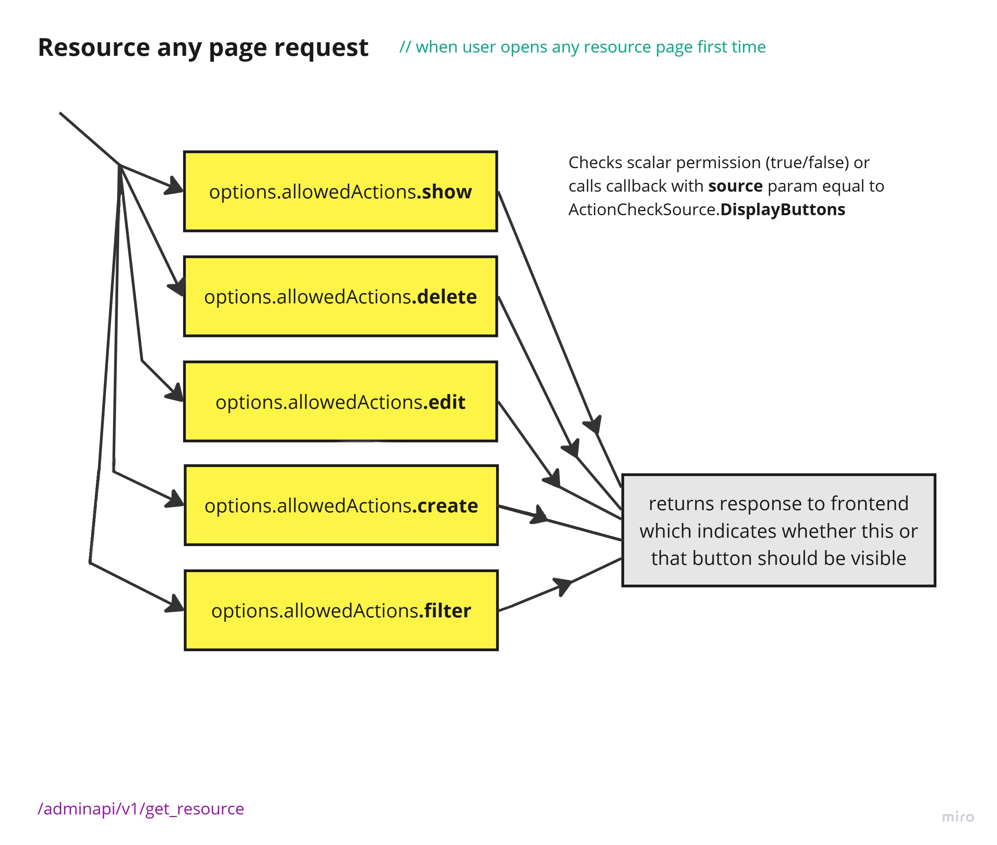Select the options.allowedActions.show box
997x845 pixels.
(x=340, y=191)
